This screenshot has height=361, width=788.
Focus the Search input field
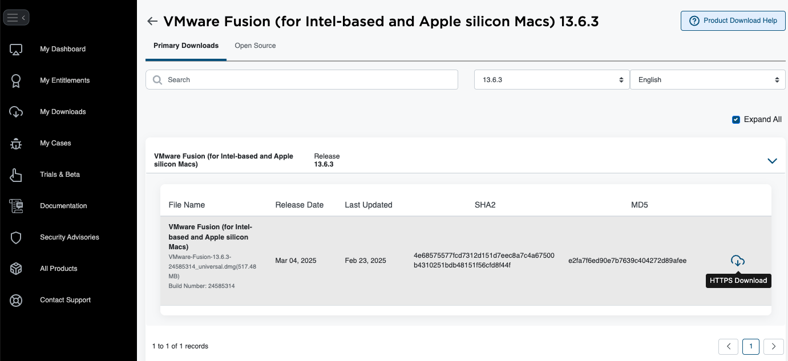point(302,80)
